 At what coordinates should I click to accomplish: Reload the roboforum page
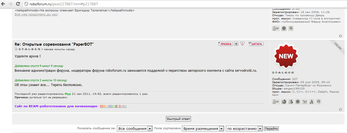[18, 4]
